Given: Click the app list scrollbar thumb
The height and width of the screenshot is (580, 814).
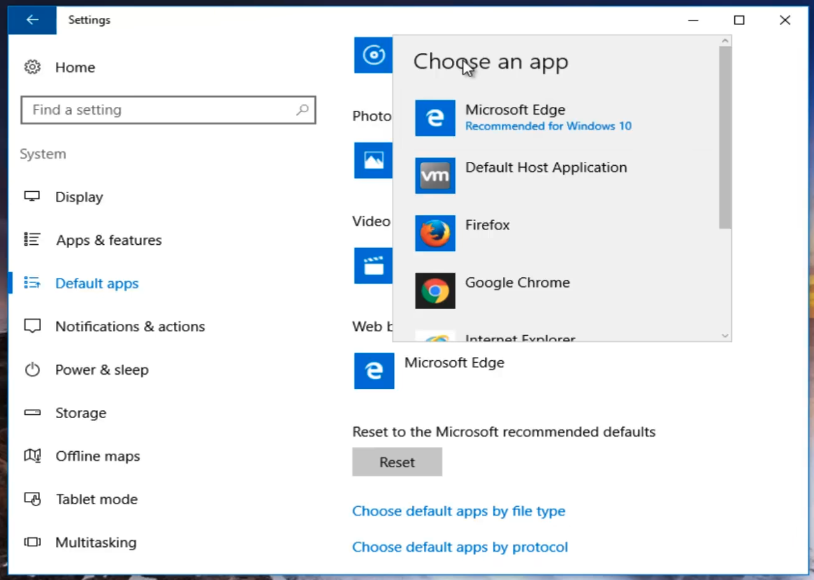Looking at the screenshot, I should 725,137.
